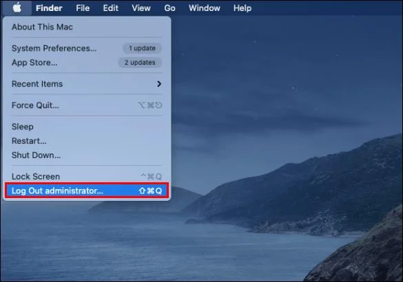Open the File menu
The image size is (403, 282).
83,8
